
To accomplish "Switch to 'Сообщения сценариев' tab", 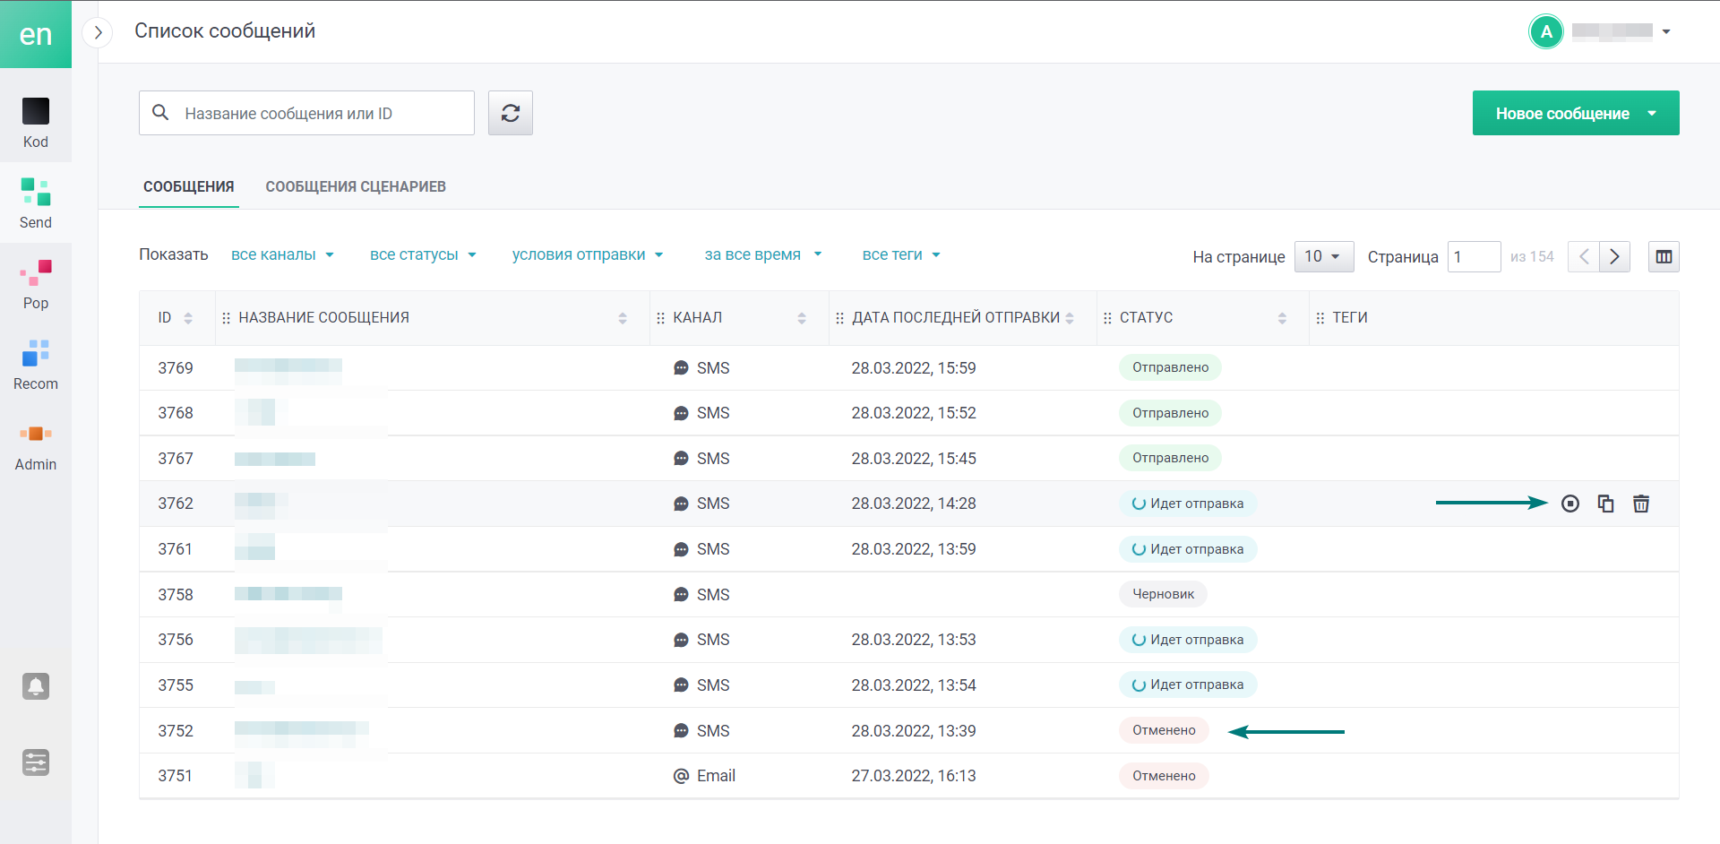I will click(356, 186).
